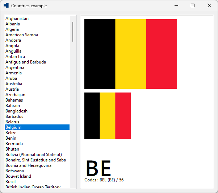Choose Azerbaijan list item
This screenshot has width=218, height=193.
[15, 95]
